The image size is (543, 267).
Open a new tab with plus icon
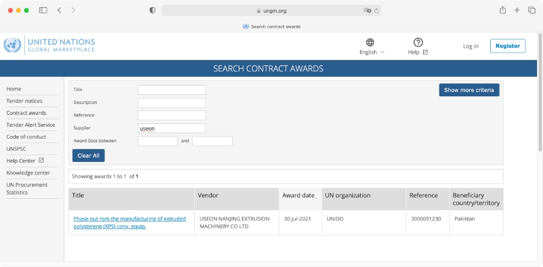(517, 10)
